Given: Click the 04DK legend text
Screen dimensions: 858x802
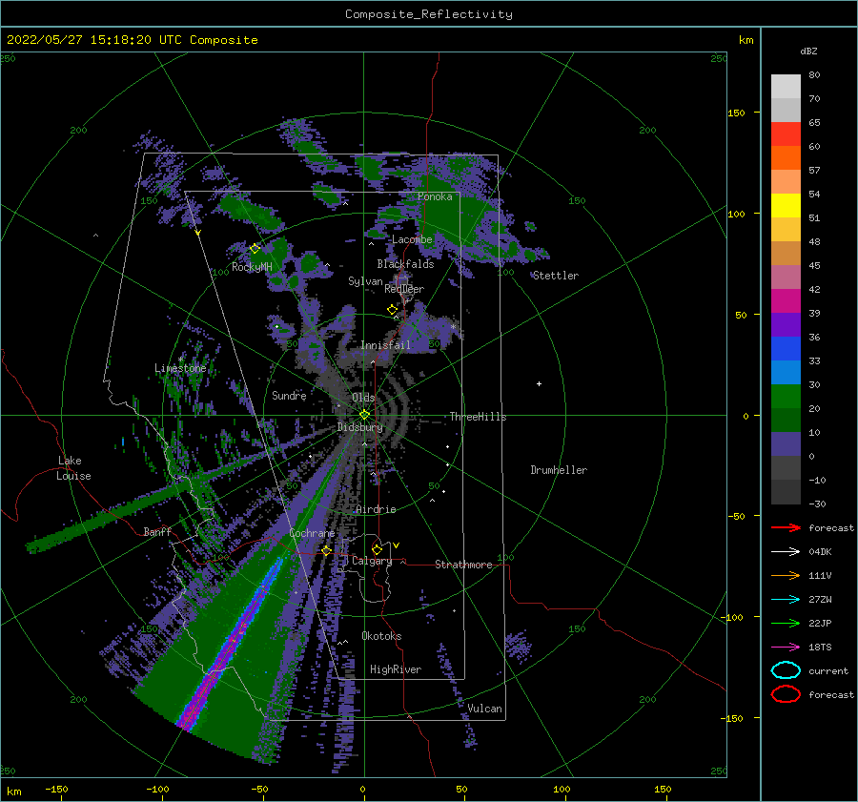Looking at the screenshot, I should click(x=820, y=552).
